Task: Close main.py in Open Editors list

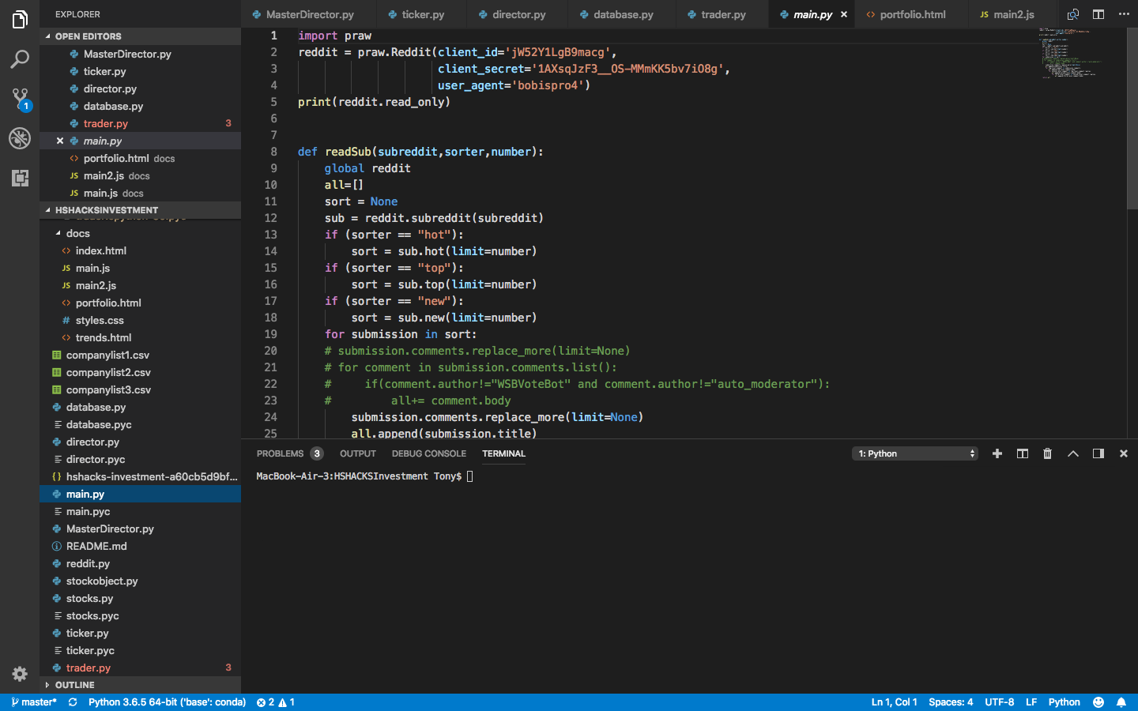Action: click(60, 141)
